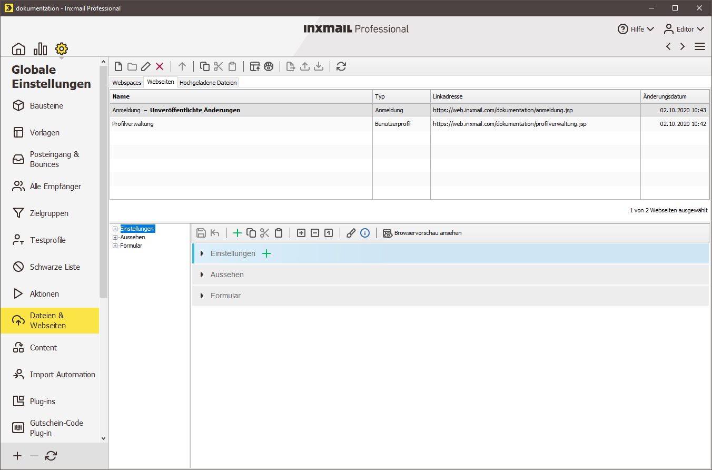Viewport: 712px width, 470px height.
Task: Edit selected webpage with the pencil icon
Action: coord(146,66)
